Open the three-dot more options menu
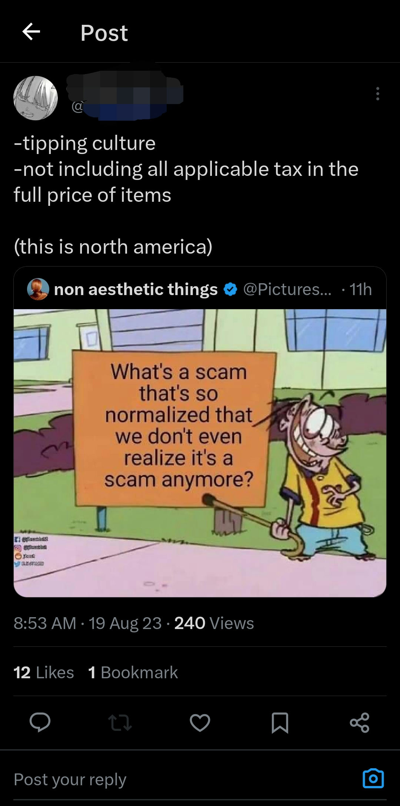This screenshot has width=400, height=806. tap(377, 94)
